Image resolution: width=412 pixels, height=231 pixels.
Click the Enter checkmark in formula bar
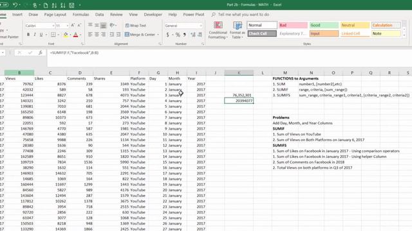click(x=30, y=53)
